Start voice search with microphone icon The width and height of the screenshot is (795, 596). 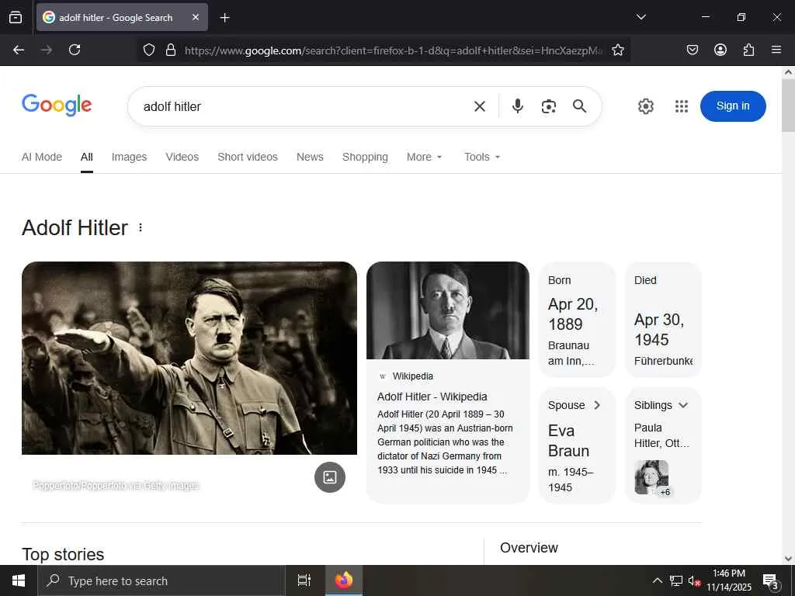tap(518, 106)
